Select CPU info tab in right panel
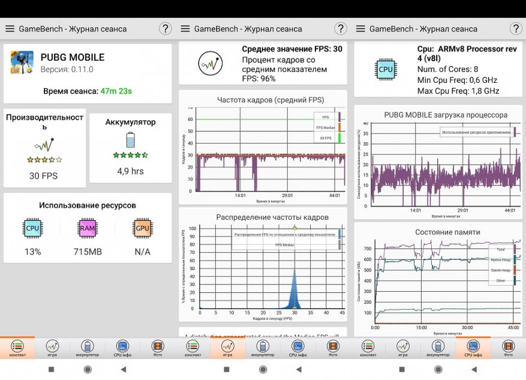 473,348
